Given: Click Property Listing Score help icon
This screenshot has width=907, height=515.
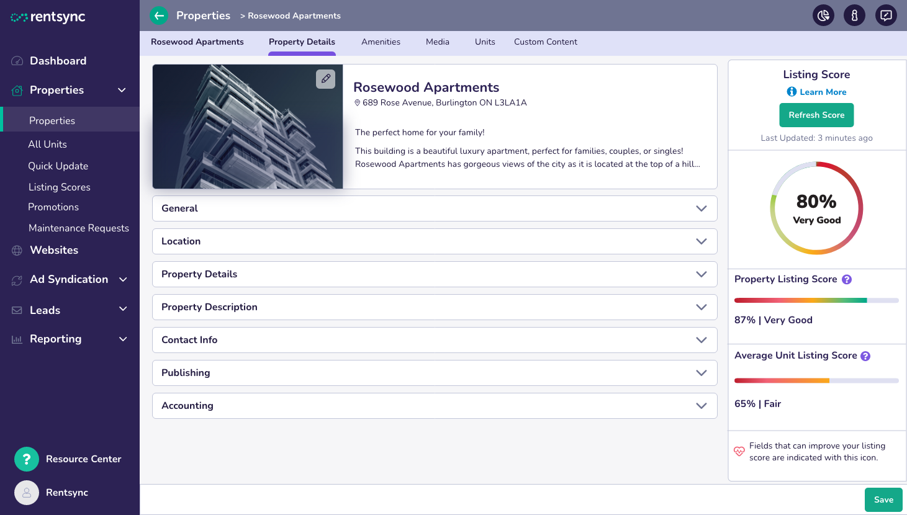Looking at the screenshot, I should (x=847, y=280).
